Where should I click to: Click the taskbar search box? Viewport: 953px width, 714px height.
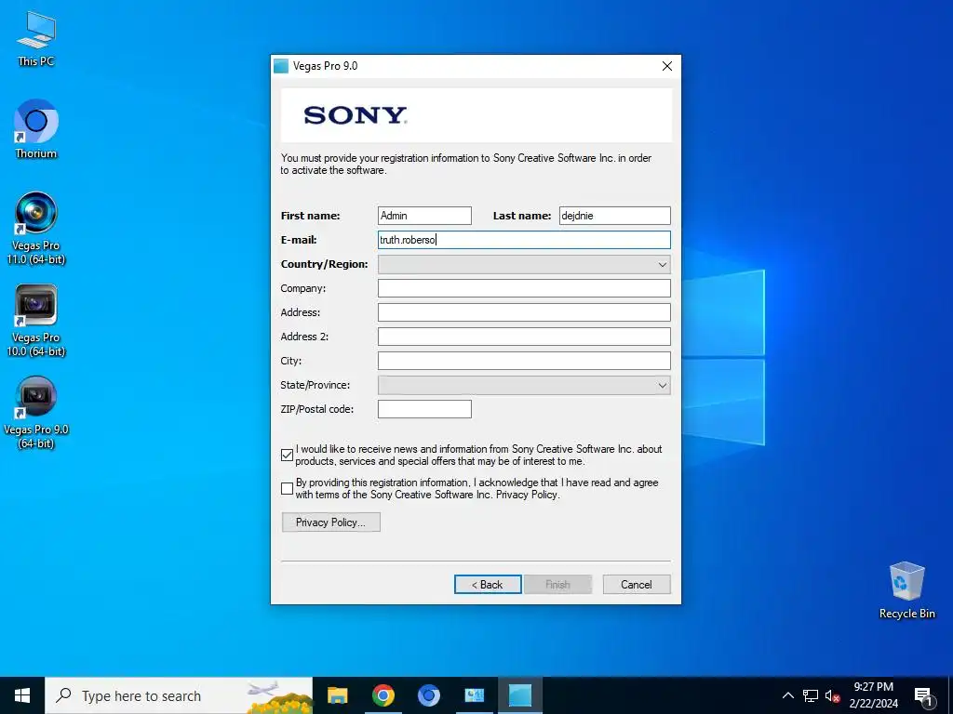click(x=179, y=695)
